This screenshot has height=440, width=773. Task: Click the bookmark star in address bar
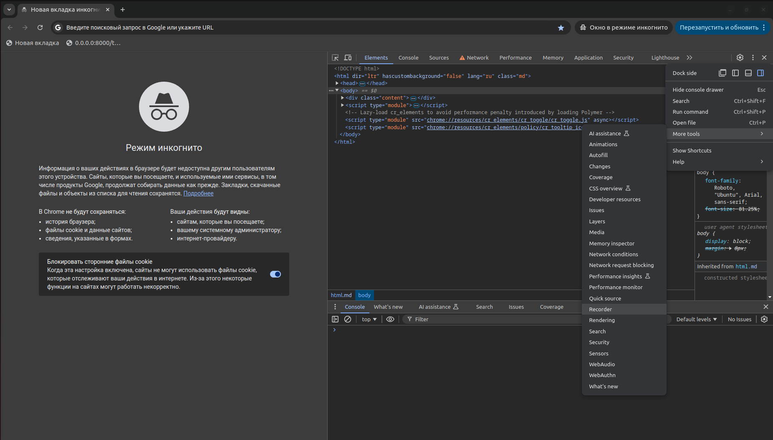coord(561,27)
